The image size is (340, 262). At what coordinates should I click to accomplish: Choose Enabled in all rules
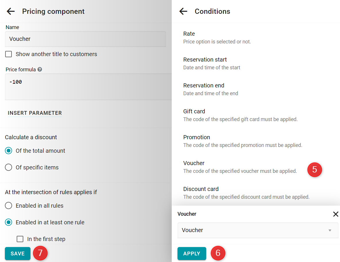(8, 205)
